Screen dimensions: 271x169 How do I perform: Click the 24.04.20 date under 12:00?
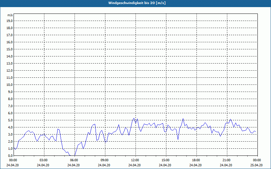coord(134,165)
